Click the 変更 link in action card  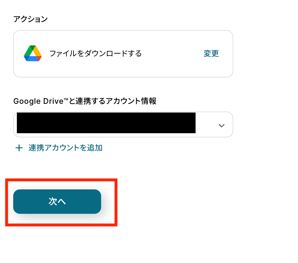click(x=211, y=53)
